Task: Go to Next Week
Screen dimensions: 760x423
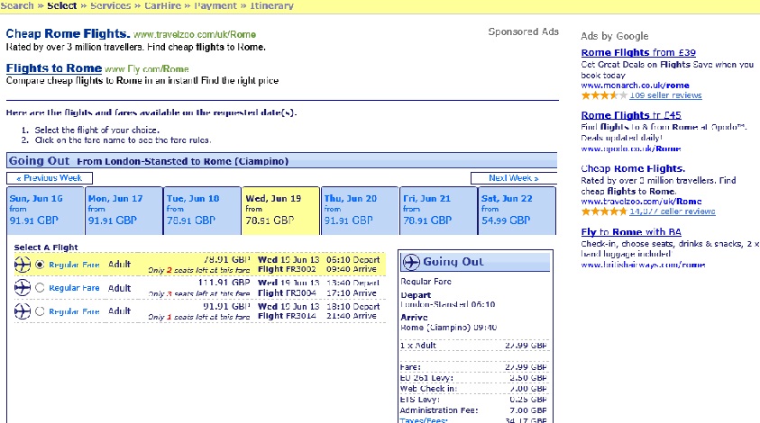Action: coord(510,178)
